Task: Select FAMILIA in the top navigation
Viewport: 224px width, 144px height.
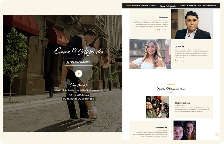Action: pos(183,6)
